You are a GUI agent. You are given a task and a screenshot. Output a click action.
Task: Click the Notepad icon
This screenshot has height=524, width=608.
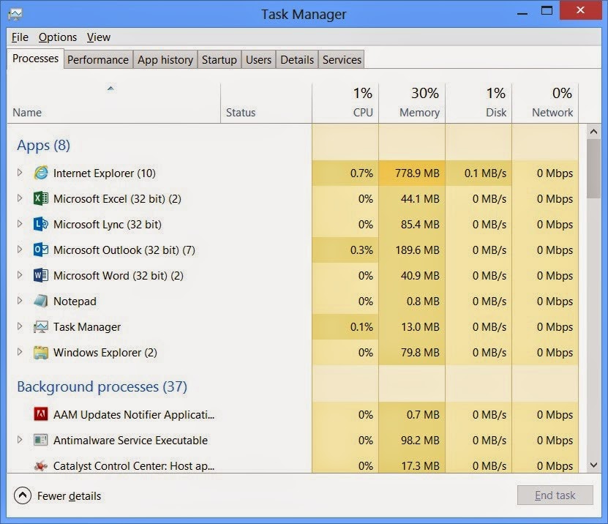pos(41,301)
